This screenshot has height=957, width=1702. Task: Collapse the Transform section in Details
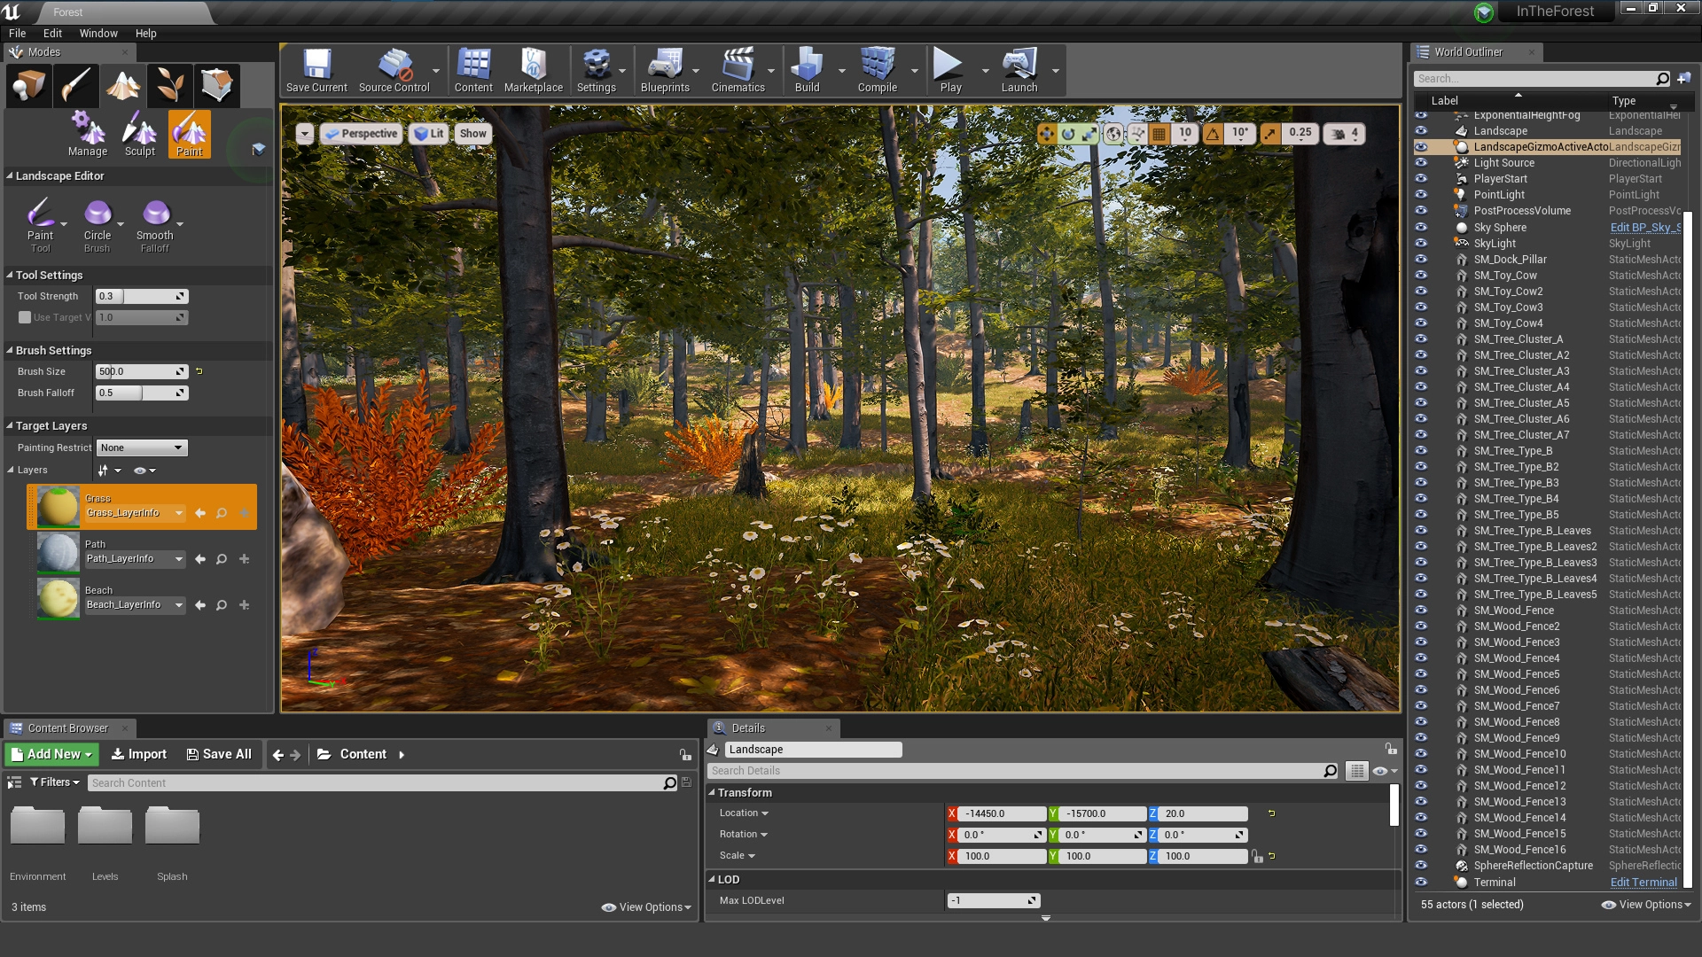712,793
